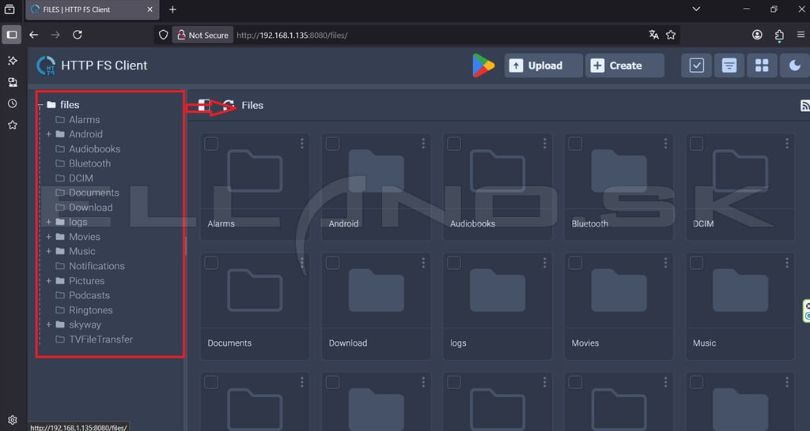
Task: Expand the skyway tree node
Action: (48, 324)
